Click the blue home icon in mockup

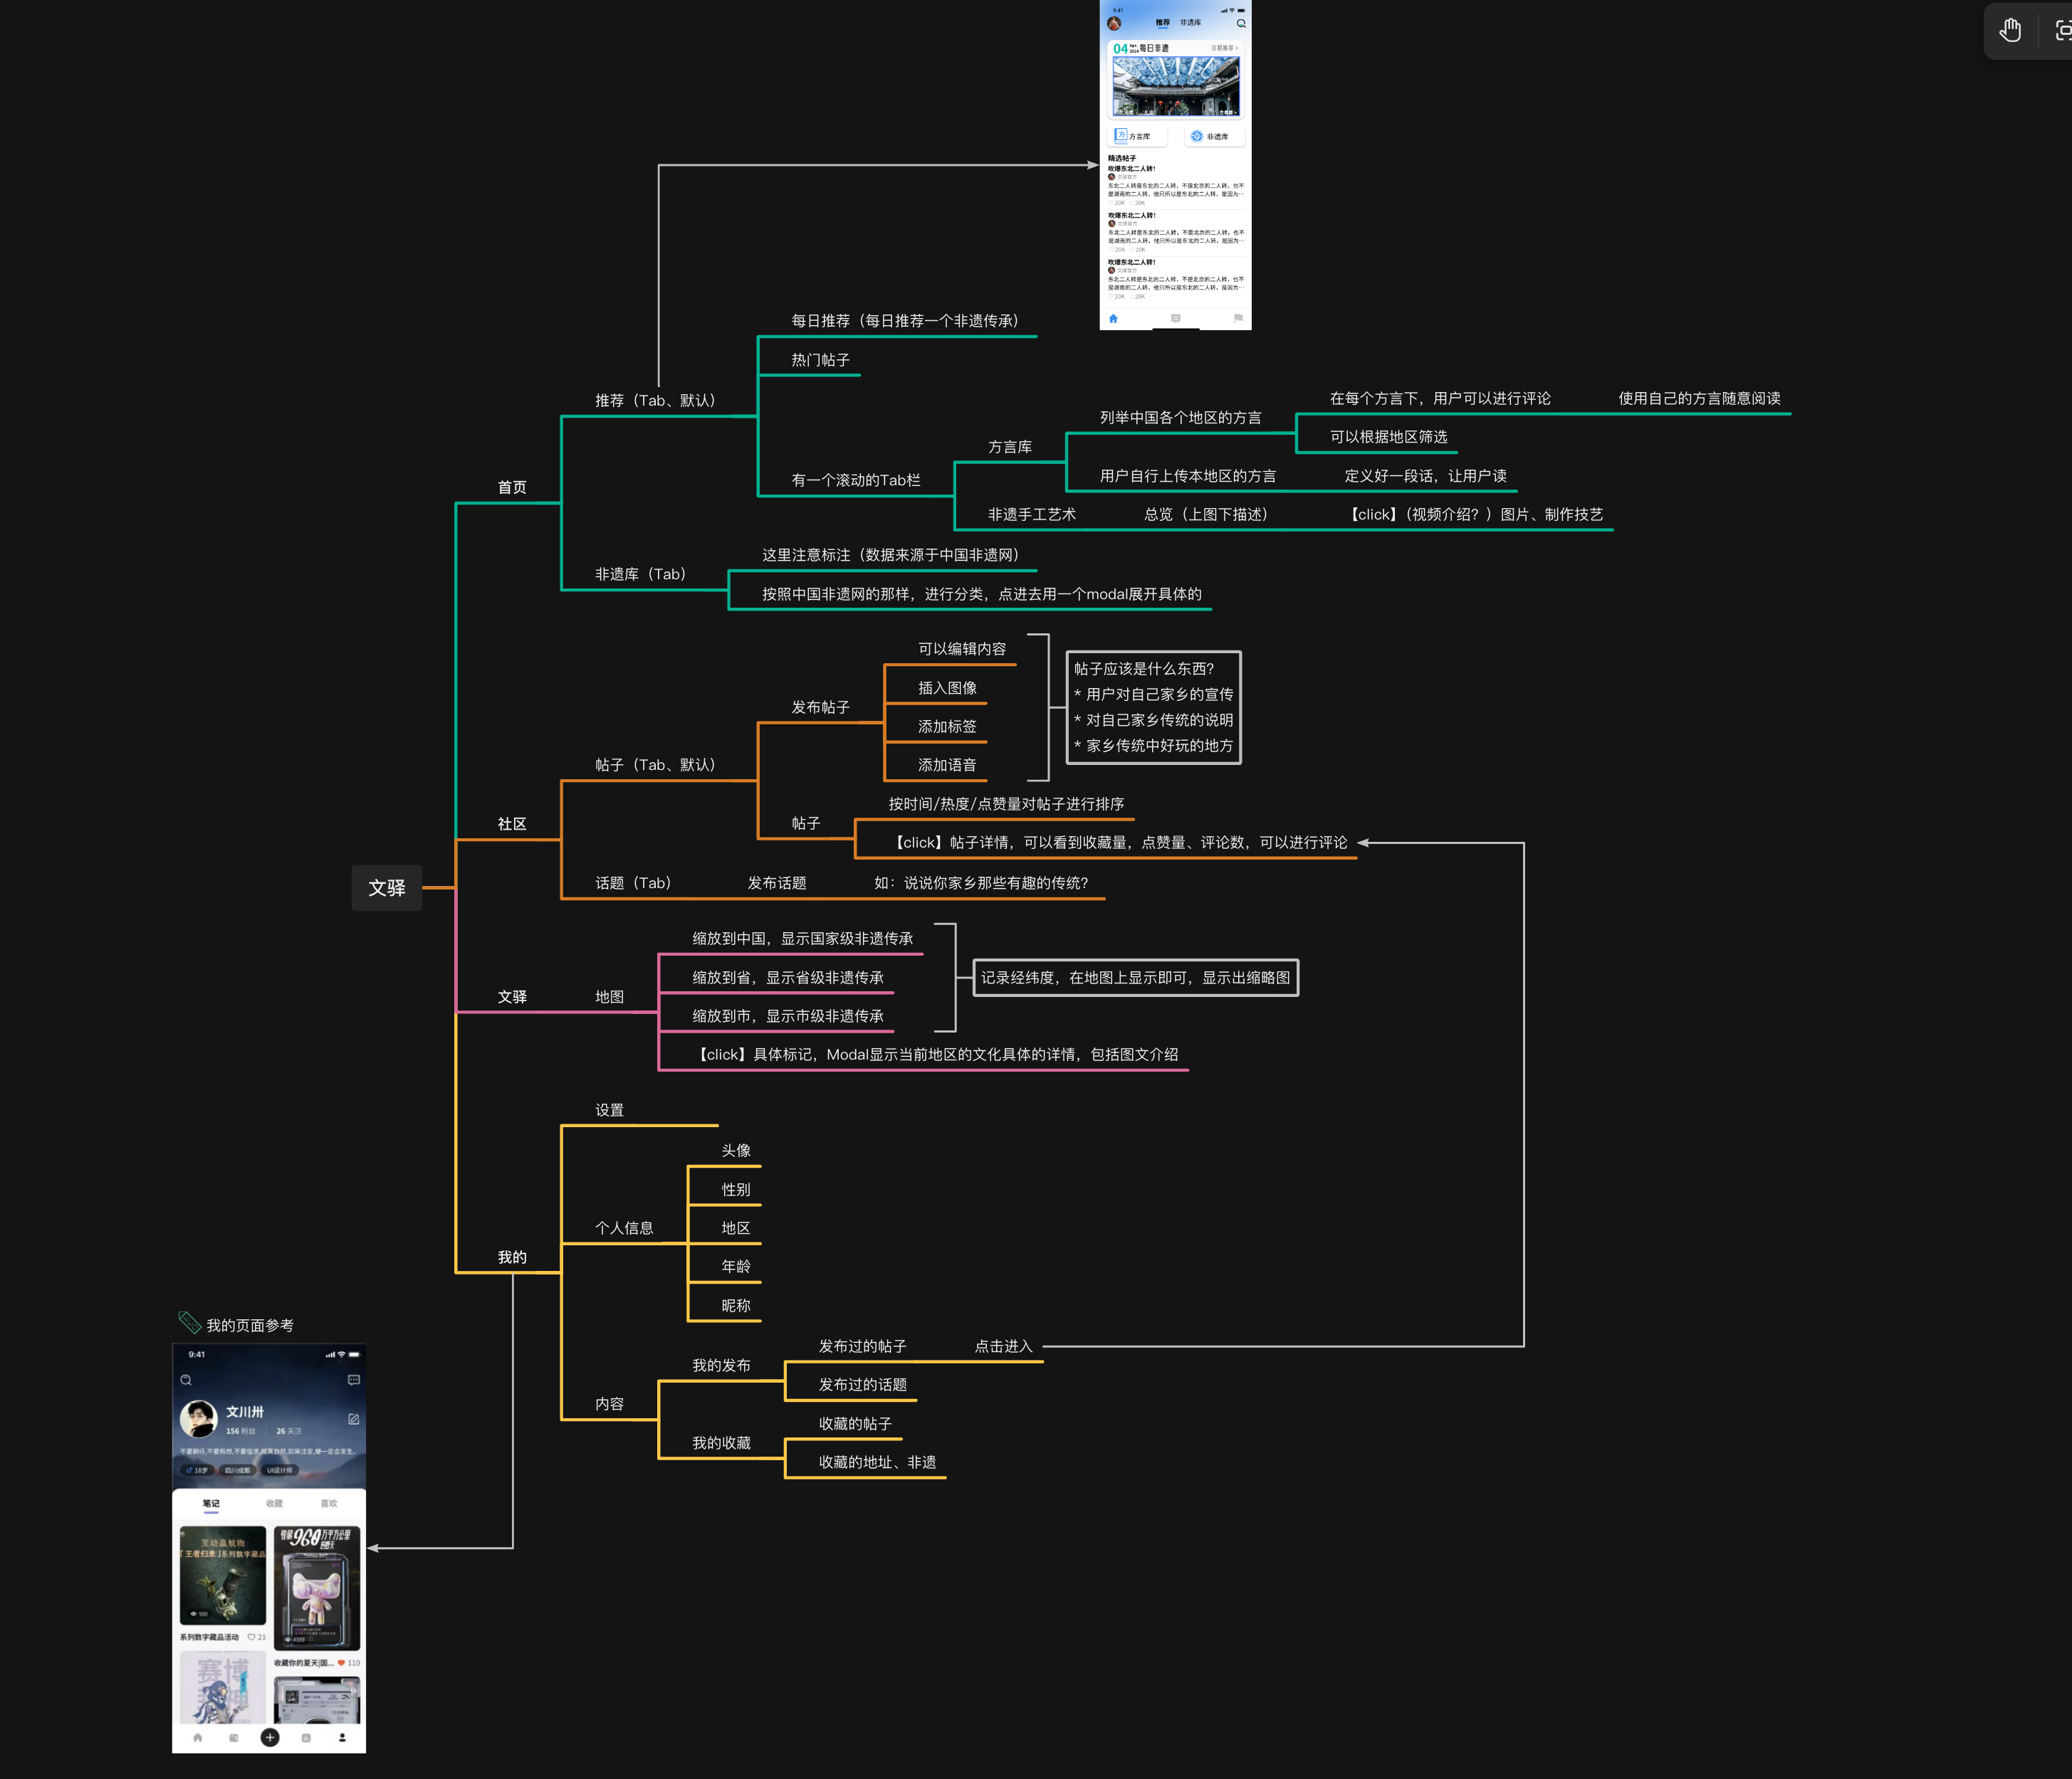click(x=1113, y=319)
